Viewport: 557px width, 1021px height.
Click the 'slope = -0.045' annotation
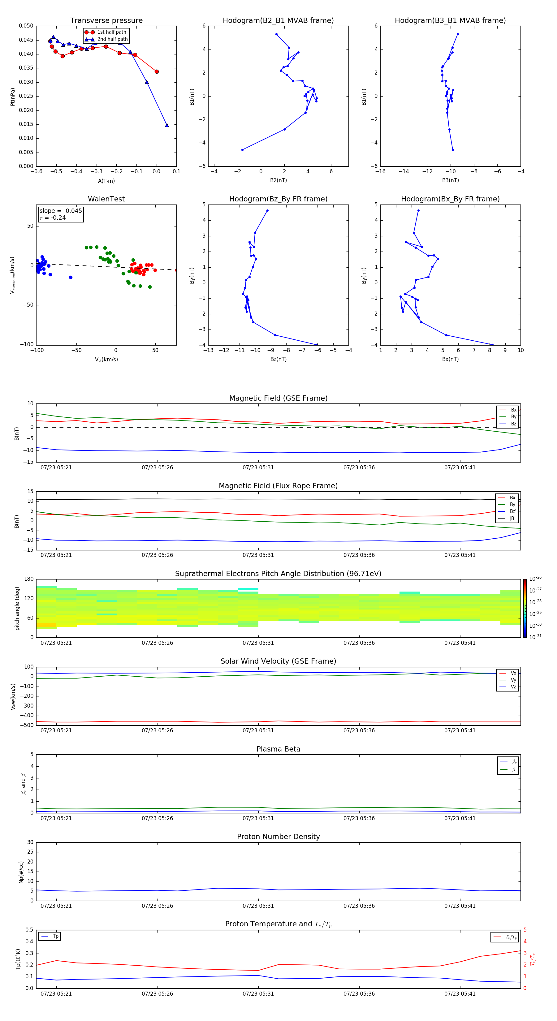click(x=61, y=211)
